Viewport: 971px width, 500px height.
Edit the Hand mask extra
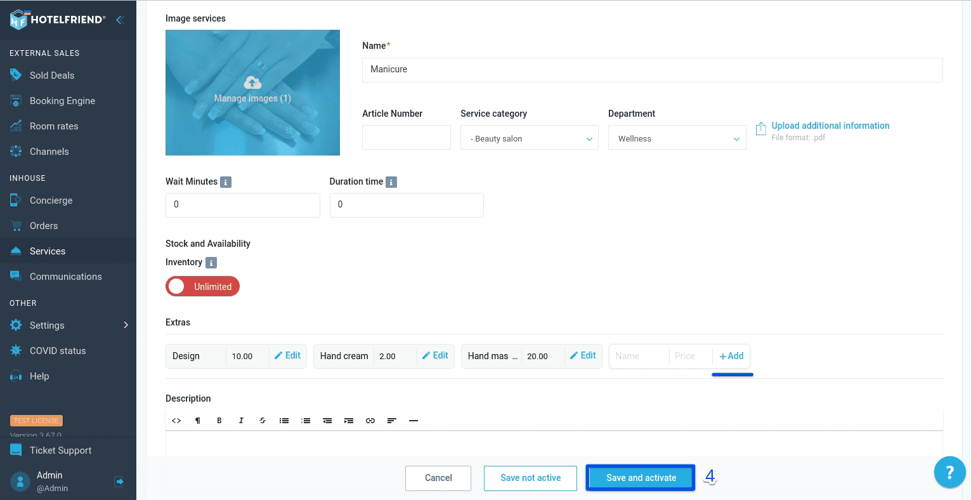[x=583, y=356]
